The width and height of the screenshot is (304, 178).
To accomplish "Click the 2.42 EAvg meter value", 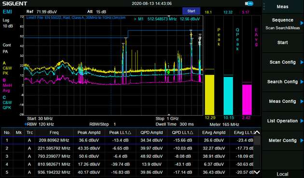I will click(246, 118).
